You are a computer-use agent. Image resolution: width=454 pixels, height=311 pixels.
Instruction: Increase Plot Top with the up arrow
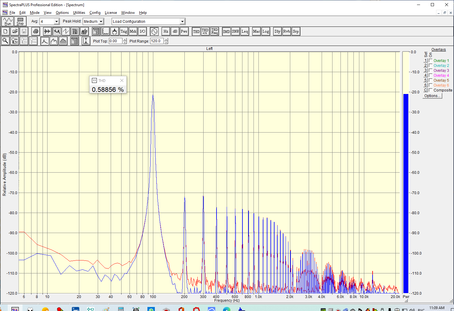[x=125, y=39]
